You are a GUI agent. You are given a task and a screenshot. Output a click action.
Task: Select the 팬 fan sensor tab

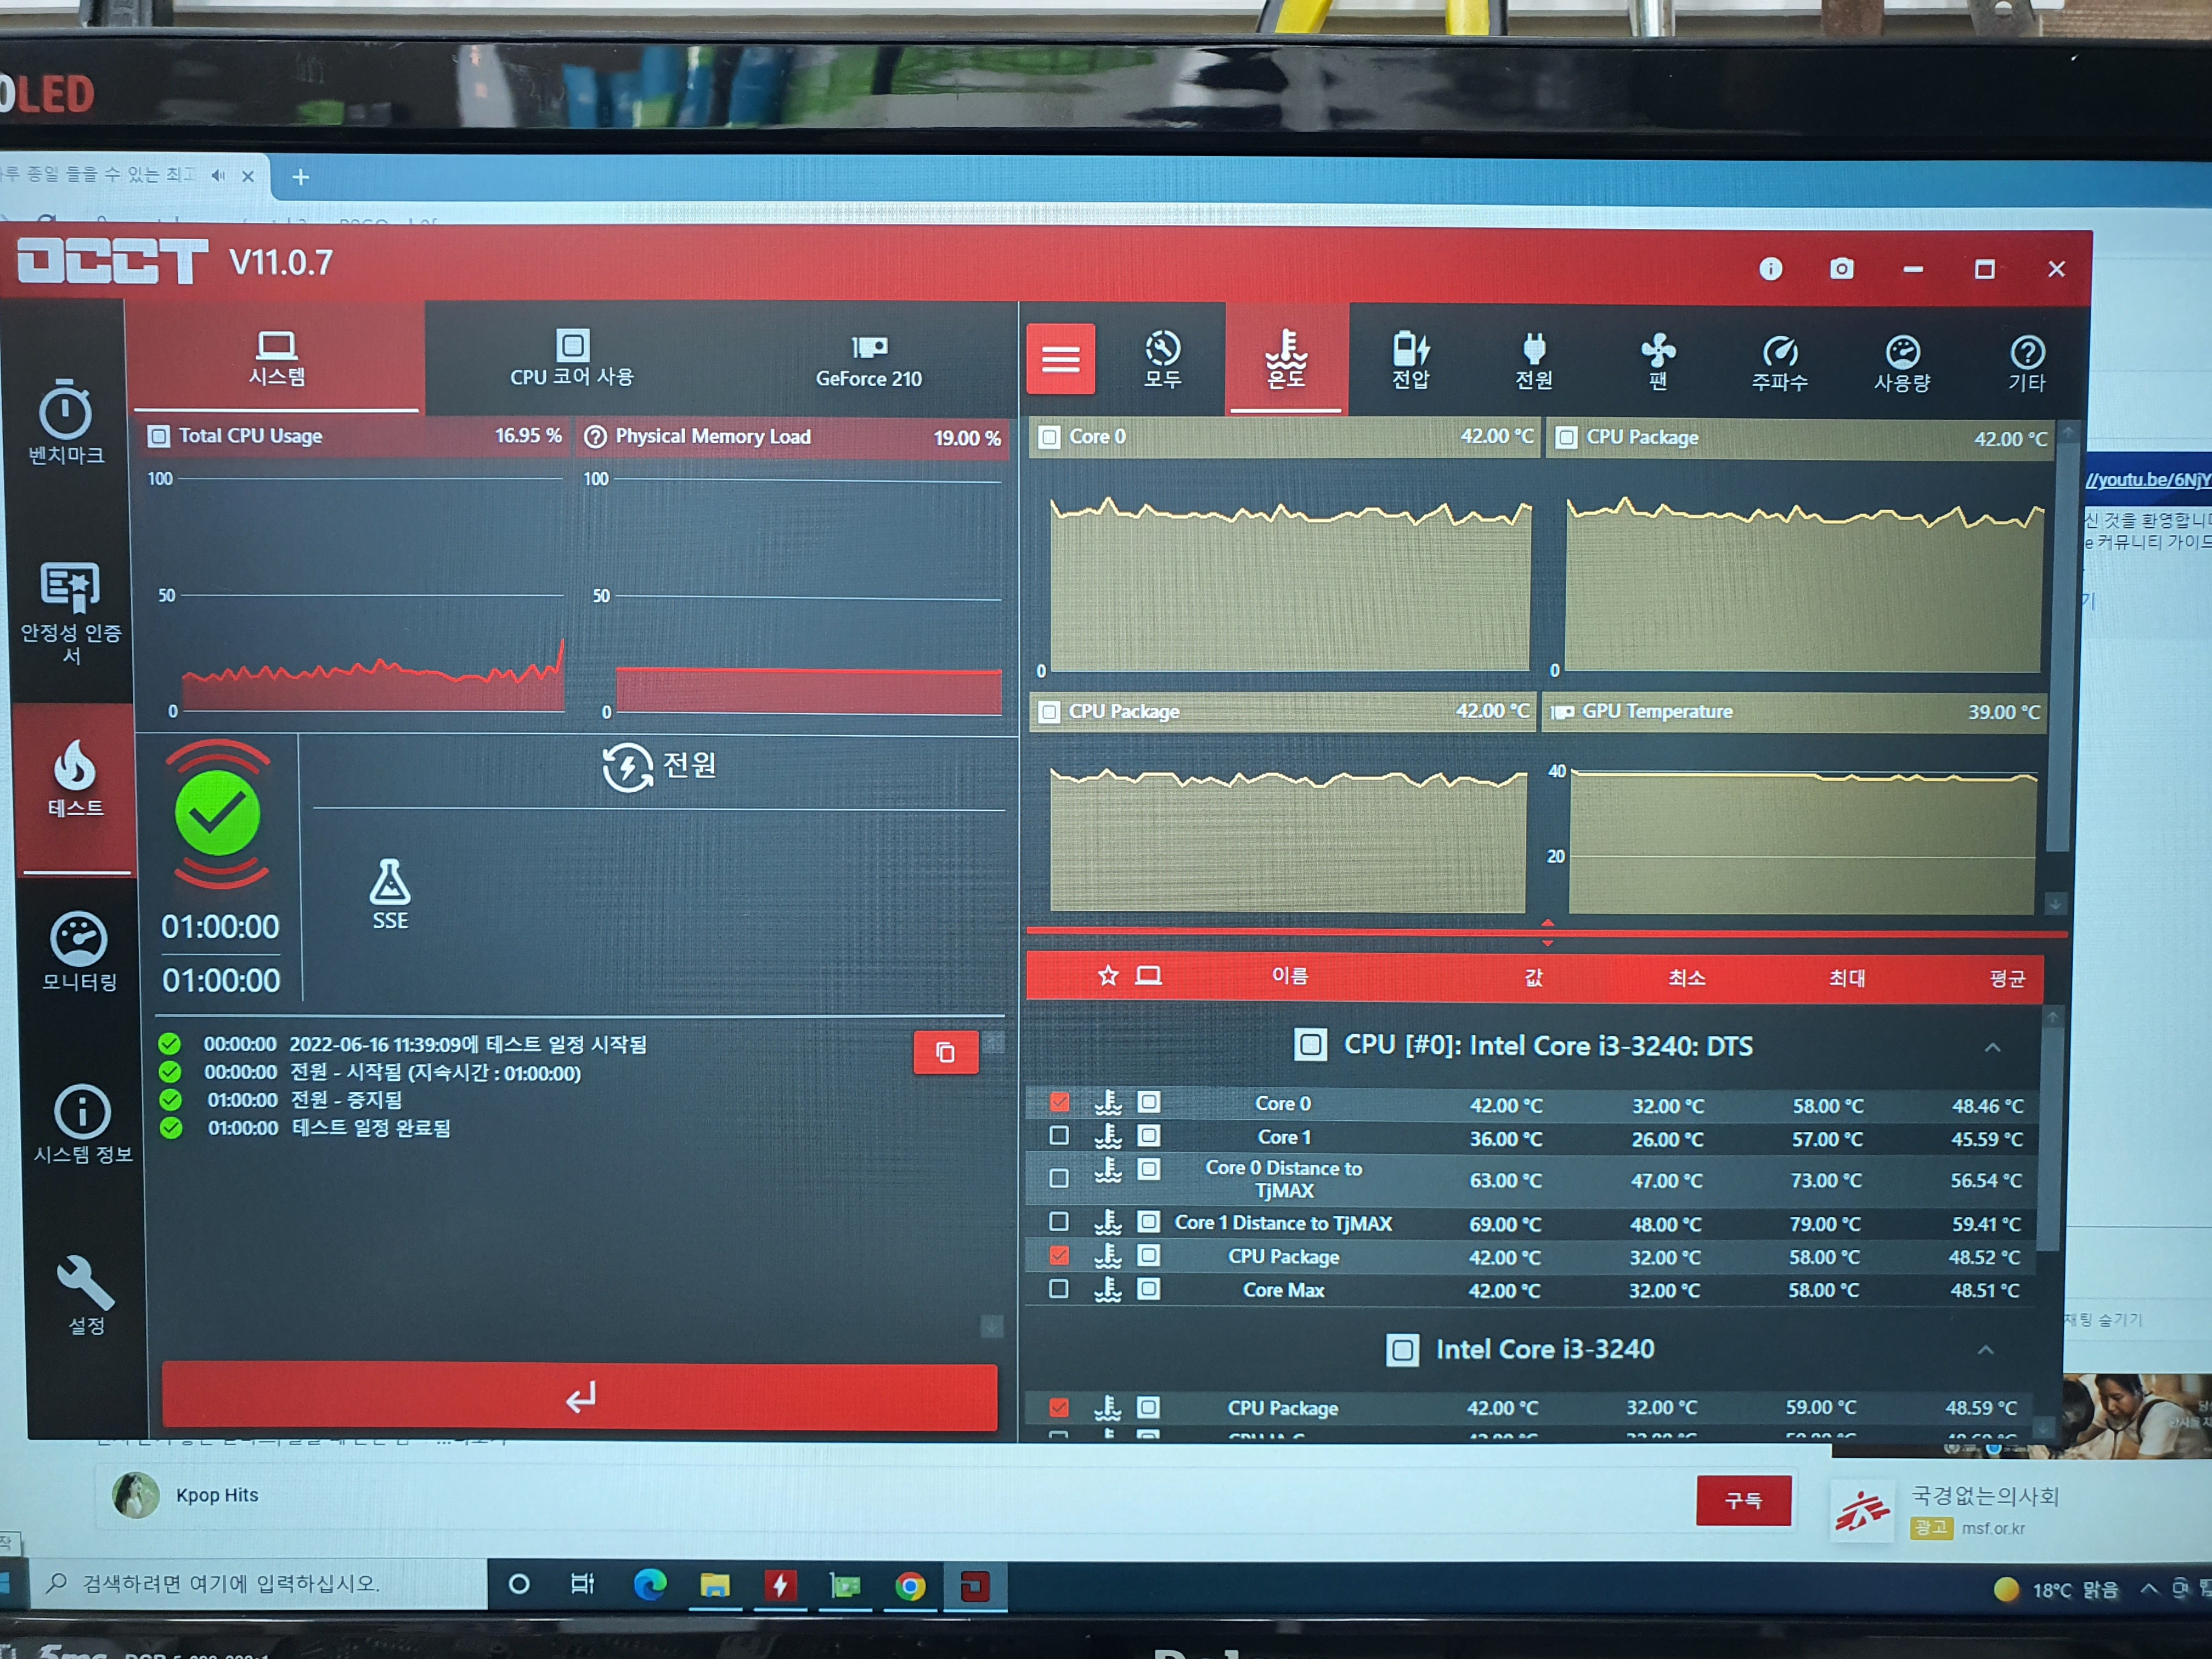point(1658,362)
